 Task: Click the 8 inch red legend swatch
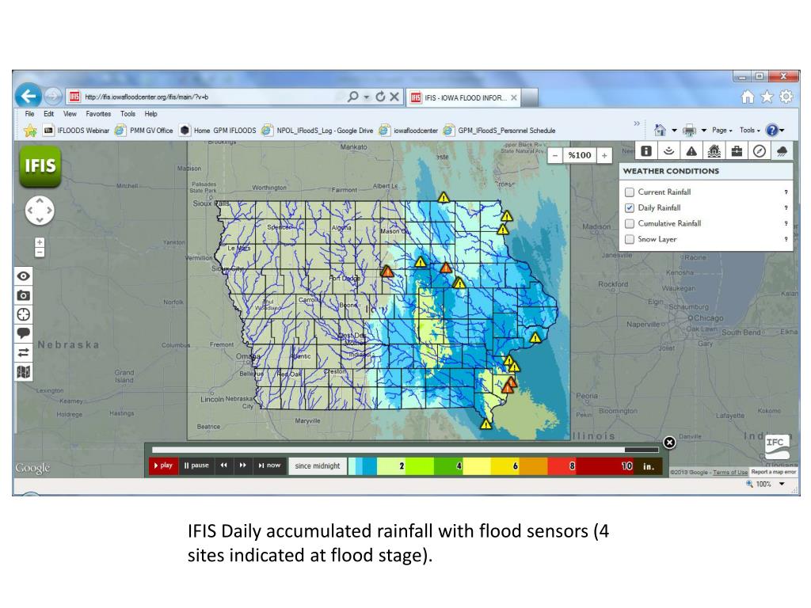562,465
